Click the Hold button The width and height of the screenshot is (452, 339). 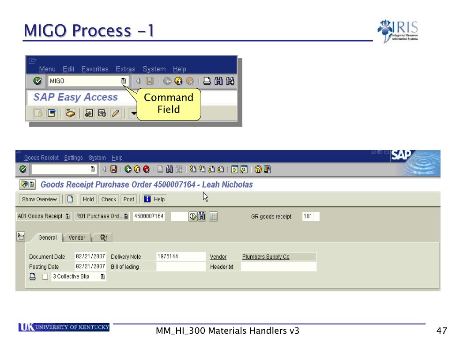pyautogui.click(x=88, y=199)
